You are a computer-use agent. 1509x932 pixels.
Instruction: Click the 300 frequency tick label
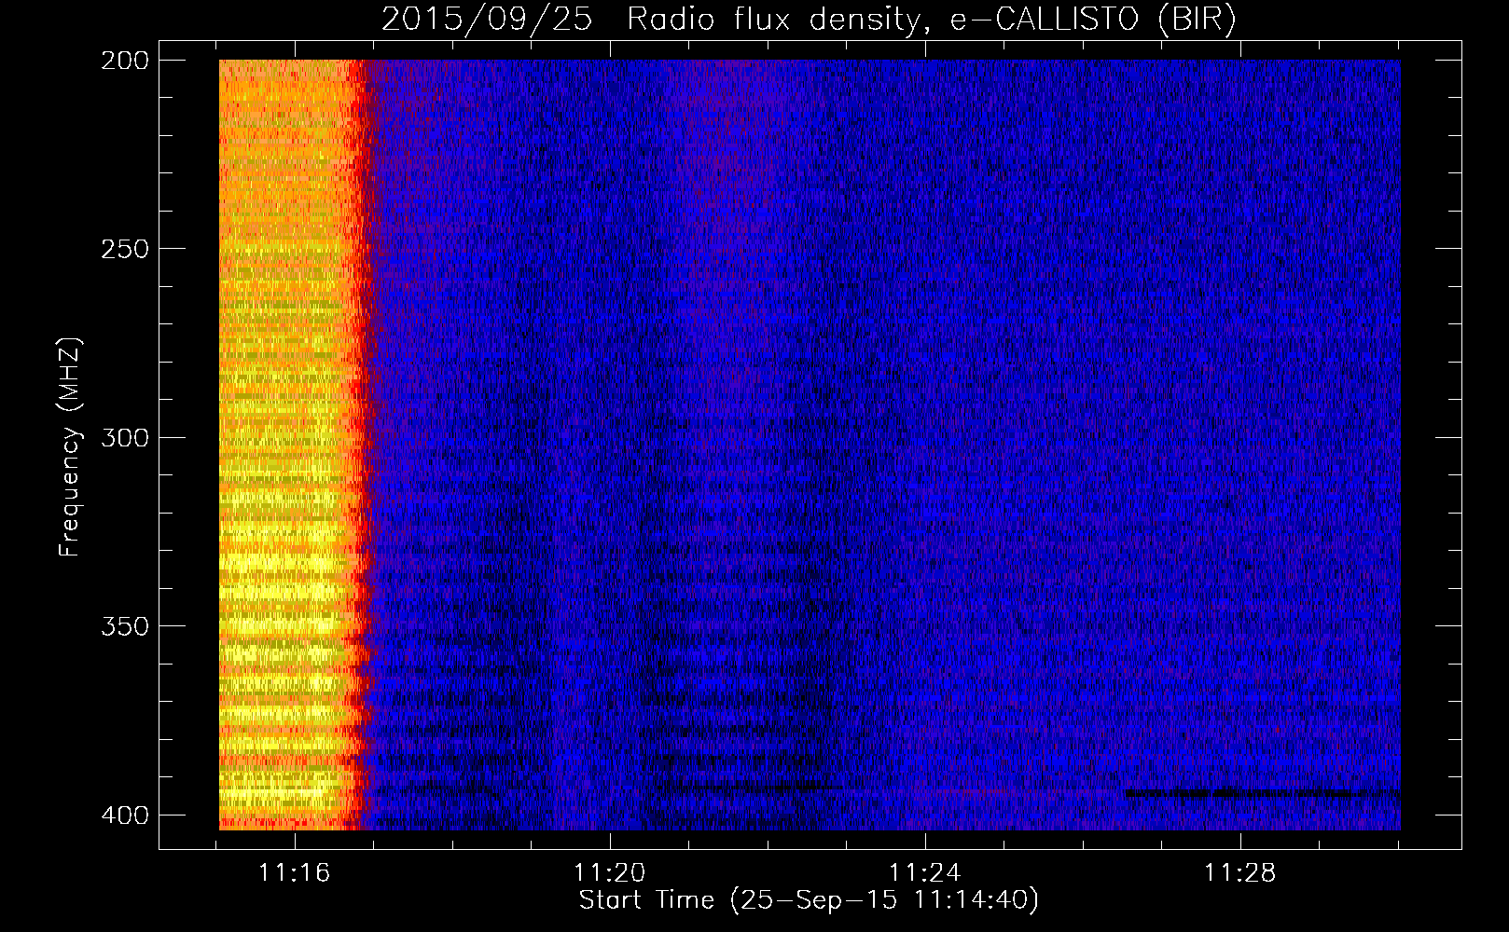(x=125, y=437)
